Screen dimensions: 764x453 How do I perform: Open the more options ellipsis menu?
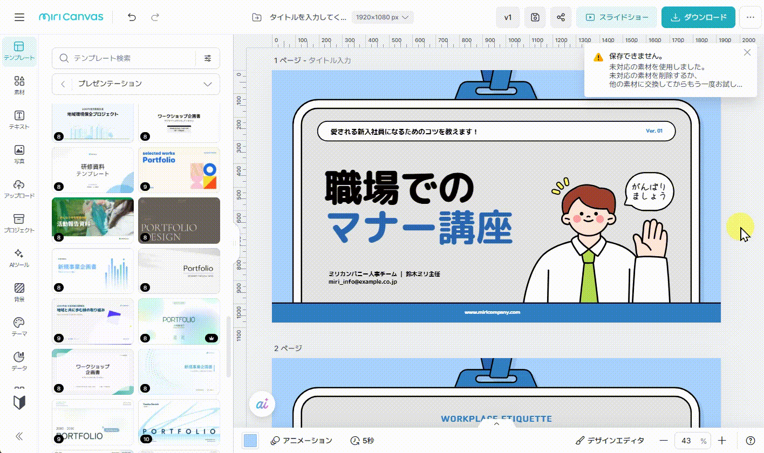click(x=750, y=17)
